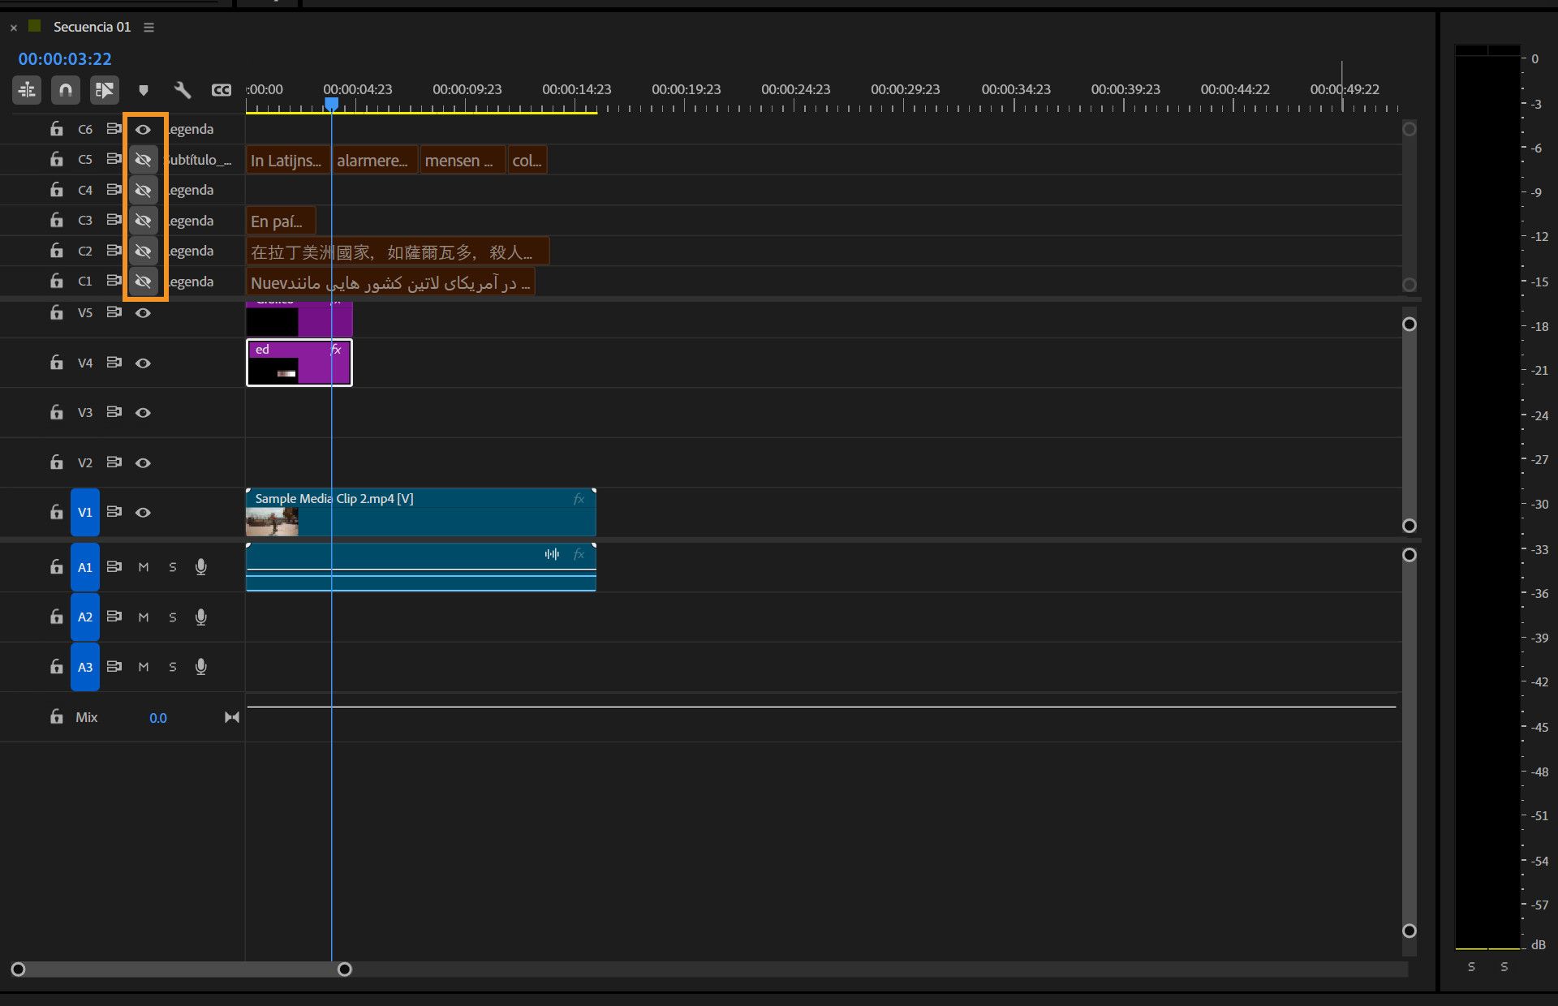Toggle the V1 track eye visibility

pyautogui.click(x=144, y=512)
